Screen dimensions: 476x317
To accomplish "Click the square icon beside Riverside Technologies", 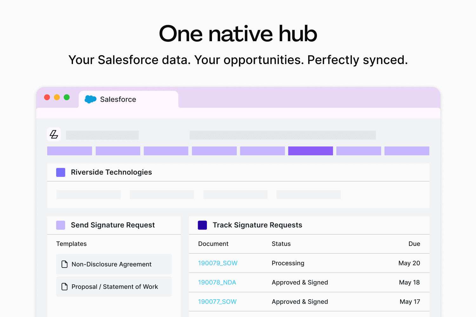I will [61, 172].
